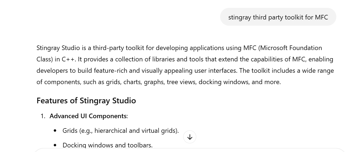Click the bold "Advanced UI Components" text

pyautogui.click(x=88, y=116)
